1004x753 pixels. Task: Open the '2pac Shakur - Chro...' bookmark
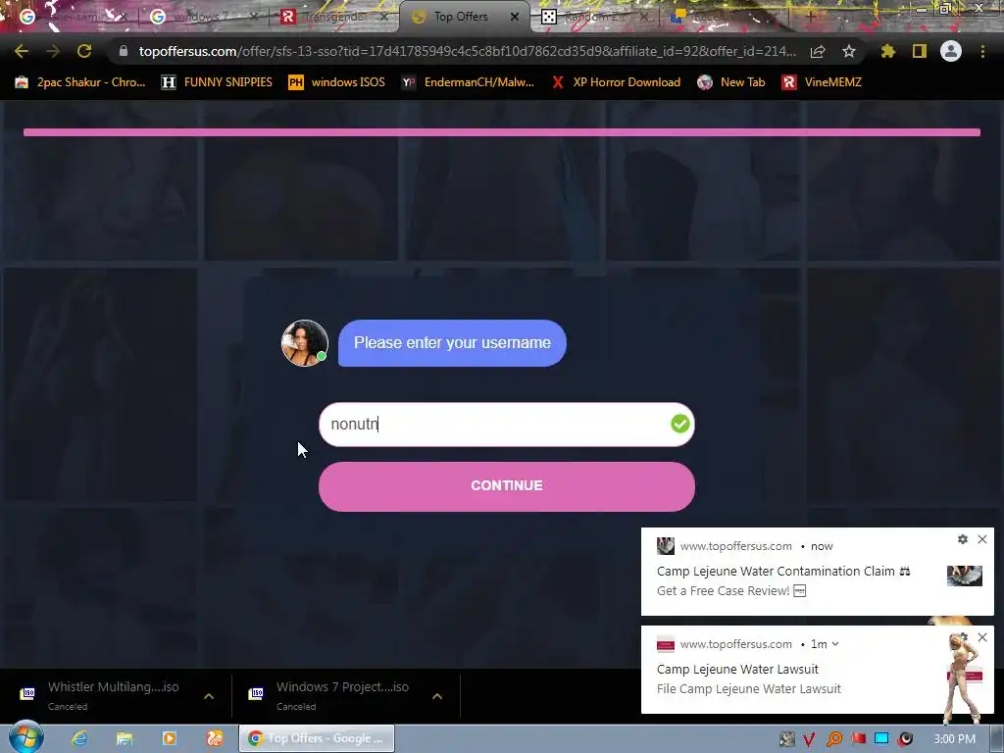80,82
